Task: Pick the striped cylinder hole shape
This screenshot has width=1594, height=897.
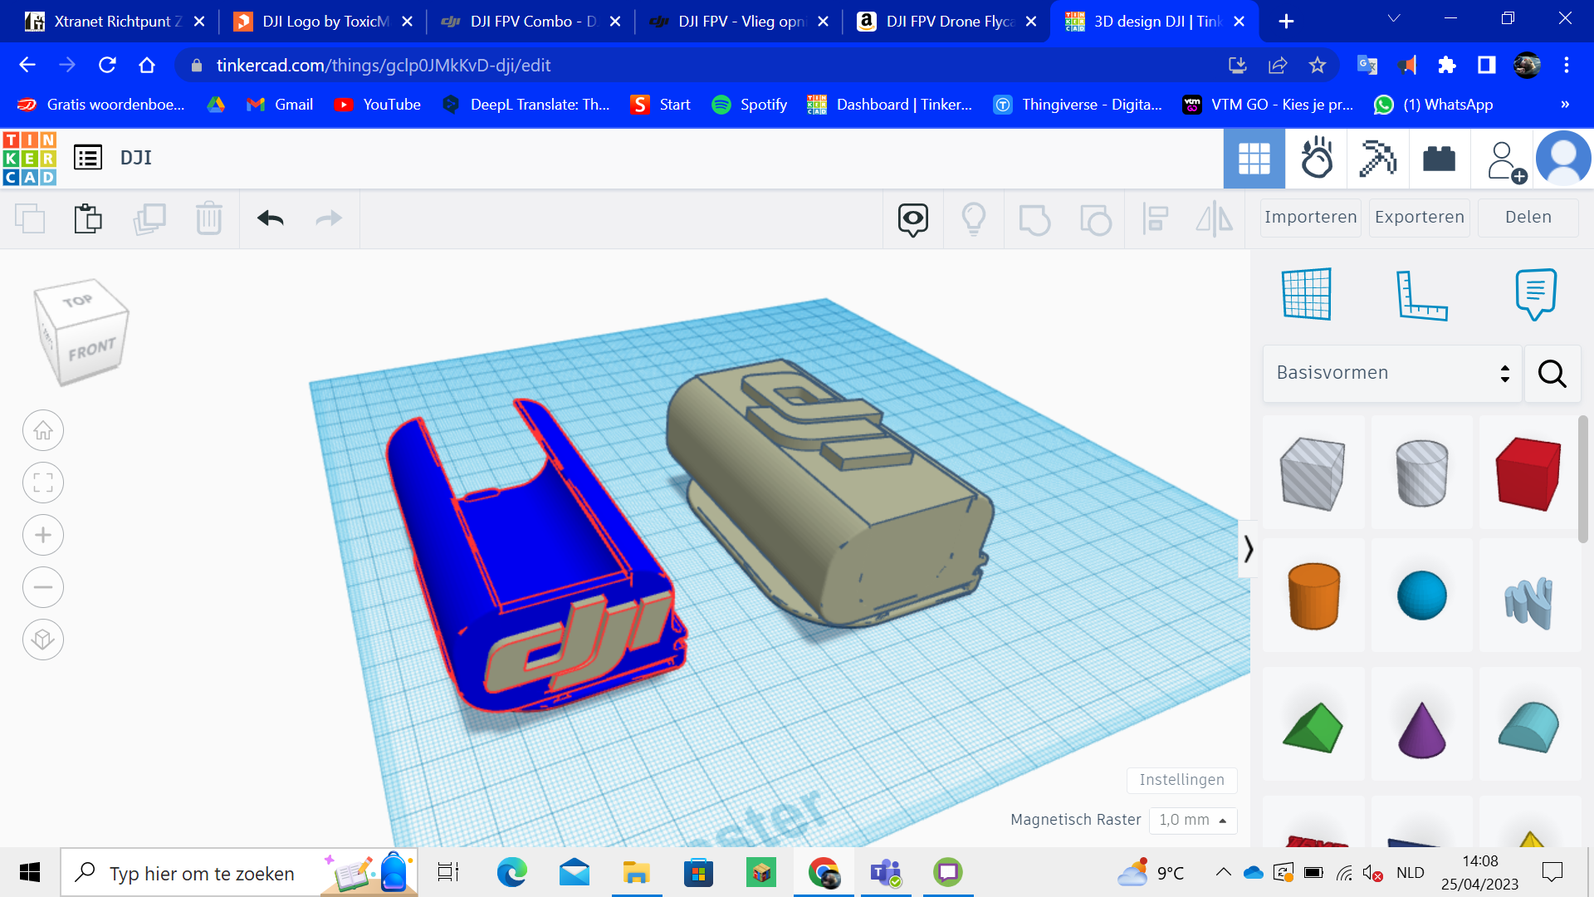Action: [x=1422, y=473]
